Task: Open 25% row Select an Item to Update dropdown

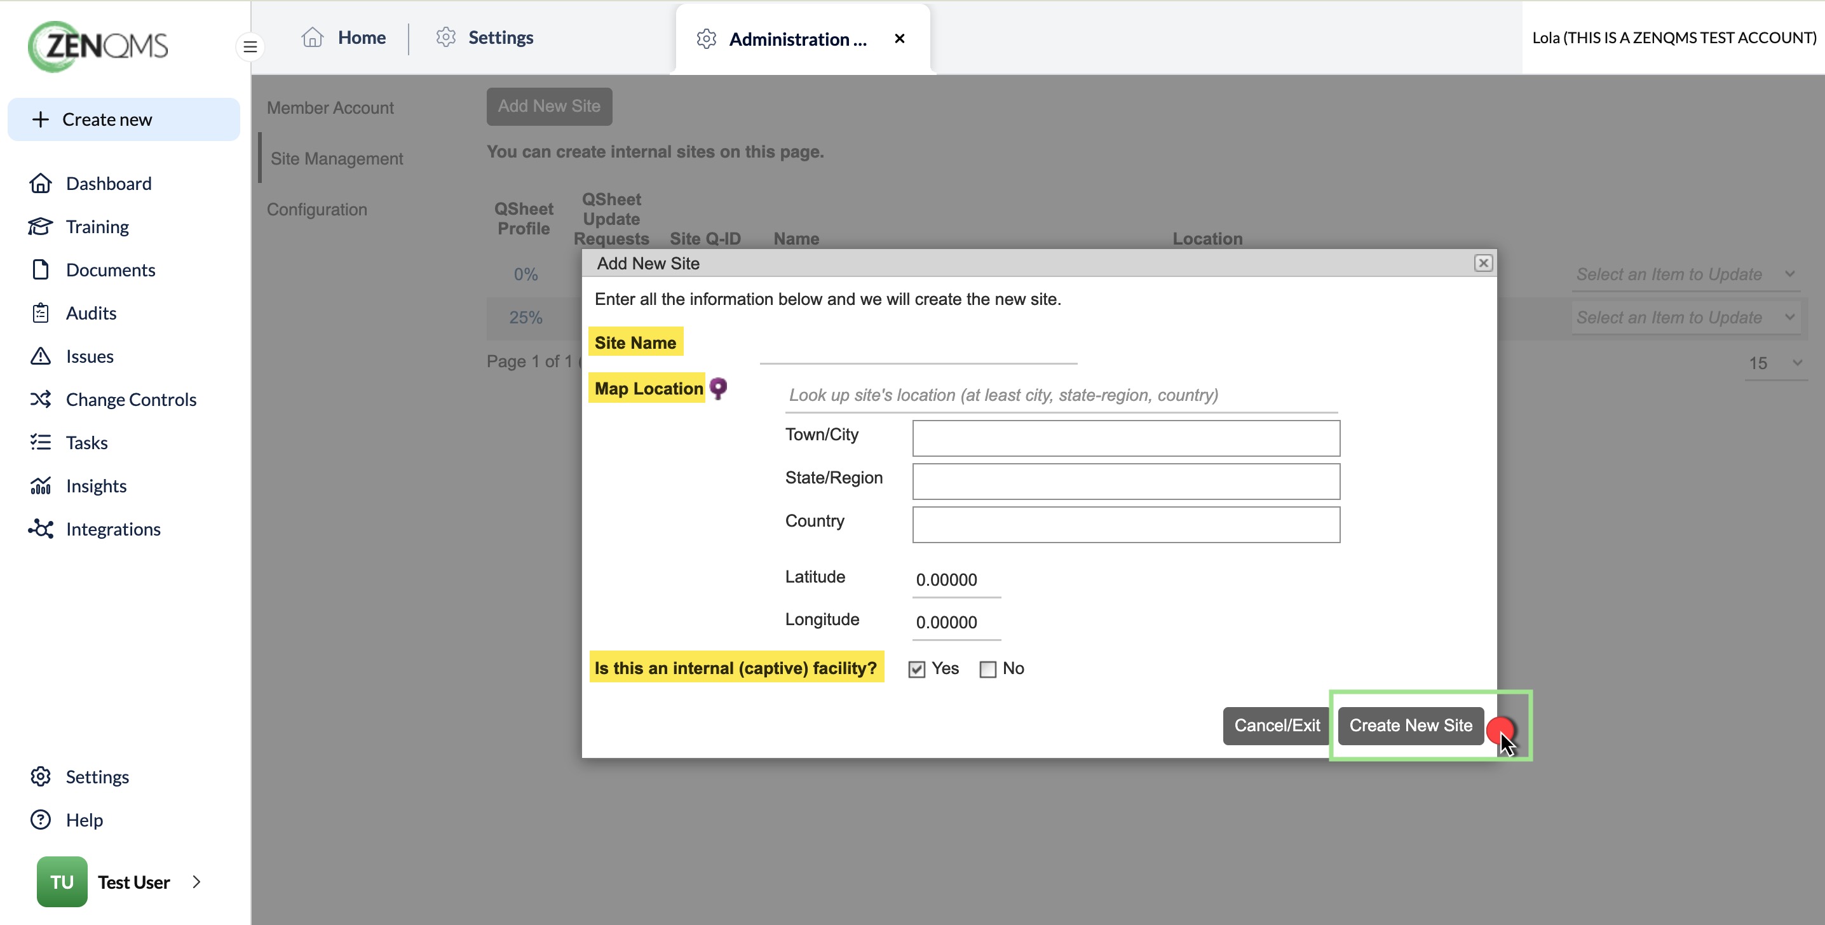Action: pyautogui.click(x=1686, y=318)
